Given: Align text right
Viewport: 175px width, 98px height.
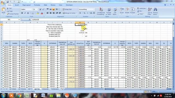Looking at the screenshot, I should (x=54, y=13).
